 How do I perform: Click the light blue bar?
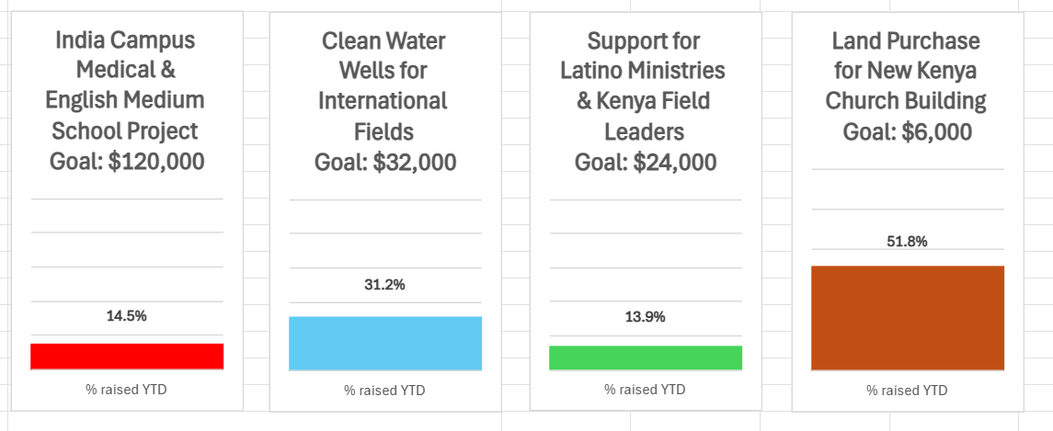[384, 343]
